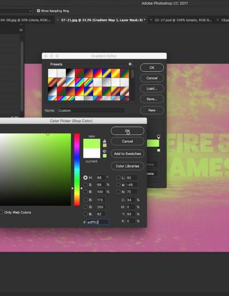Select the H hue radio button

(x=85, y=178)
